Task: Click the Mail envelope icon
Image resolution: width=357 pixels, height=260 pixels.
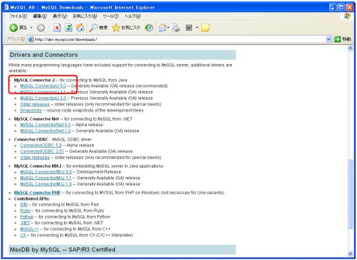Action: click(163, 28)
